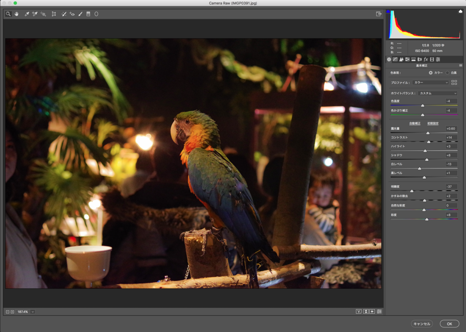466x332 pixels.
Task: Open the preview preferences sliders icon
Action: [379, 312]
